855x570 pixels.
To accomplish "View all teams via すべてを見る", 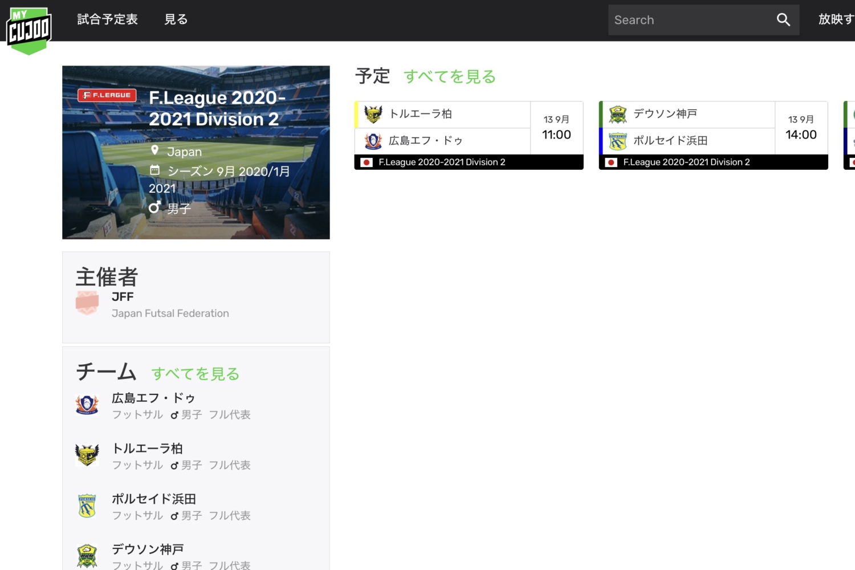I will pos(195,374).
